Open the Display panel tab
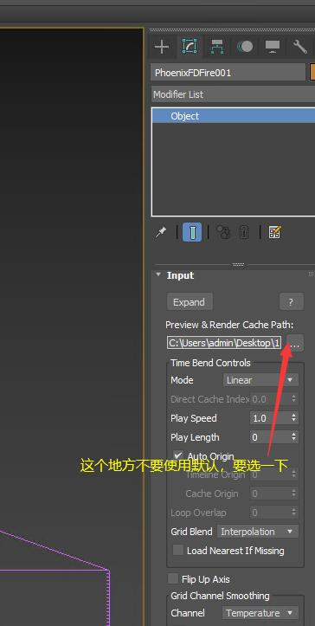 [x=273, y=47]
